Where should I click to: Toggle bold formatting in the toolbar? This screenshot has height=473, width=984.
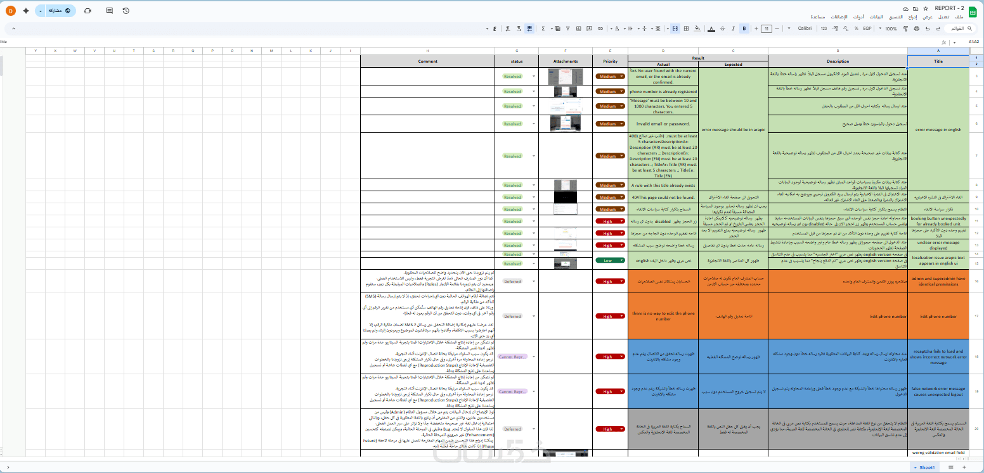[744, 28]
